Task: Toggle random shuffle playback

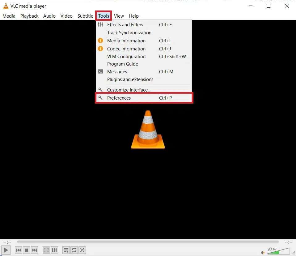Action: click(x=82, y=250)
